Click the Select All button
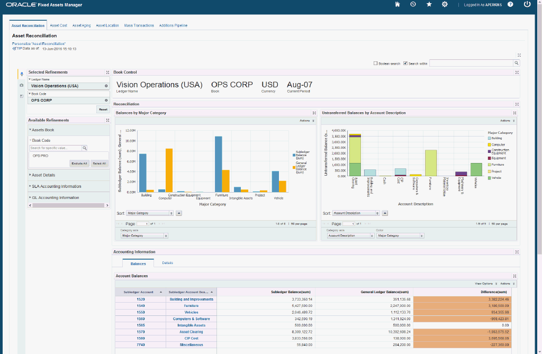 point(99,164)
